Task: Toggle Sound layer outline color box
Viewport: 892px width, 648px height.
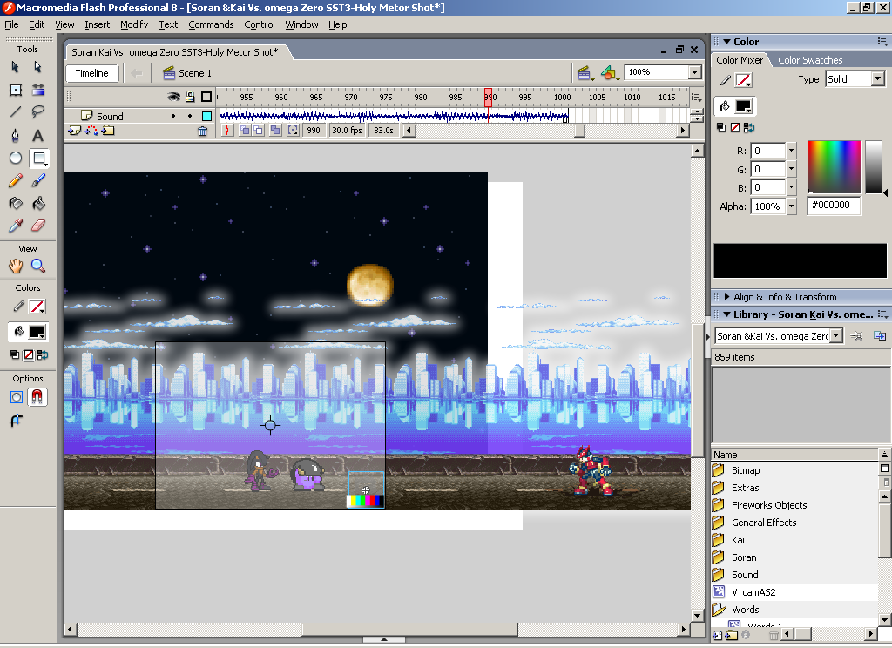Action: click(x=207, y=116)
